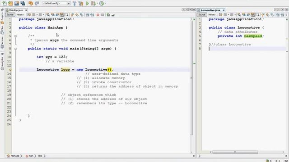Toggle INS insert mode in status bar
The image size is (289, 162).
(x=286, y=161)
